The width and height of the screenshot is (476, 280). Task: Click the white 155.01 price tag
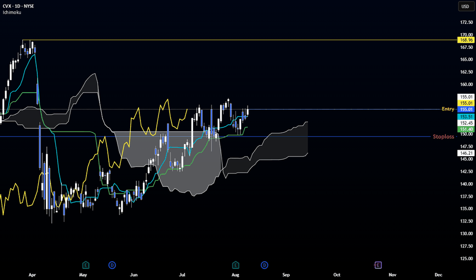tap(466, 97)
